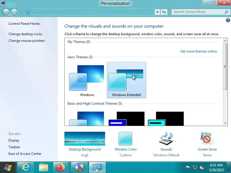231x173 pixels.
Task: Click the Screen Saver link text
Action: [x=207, y=149]
